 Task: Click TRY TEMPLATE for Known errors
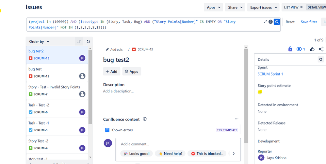tap(227, 130)
